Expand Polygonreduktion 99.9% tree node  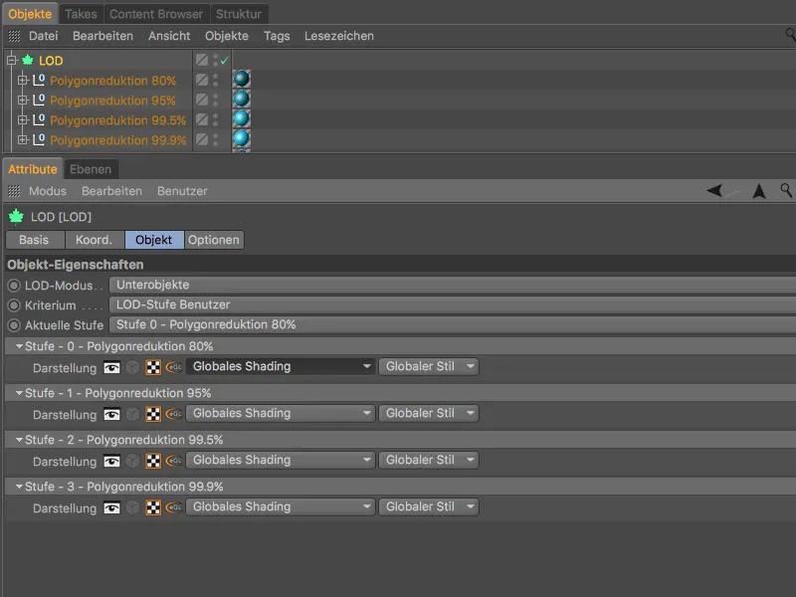click(22, 139)
